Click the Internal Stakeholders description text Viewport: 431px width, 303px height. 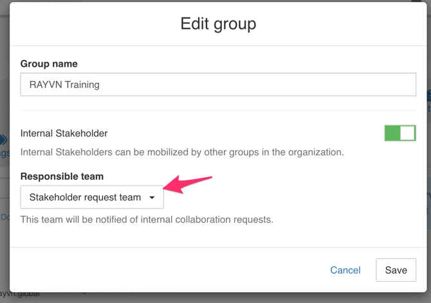click(182, 153)
